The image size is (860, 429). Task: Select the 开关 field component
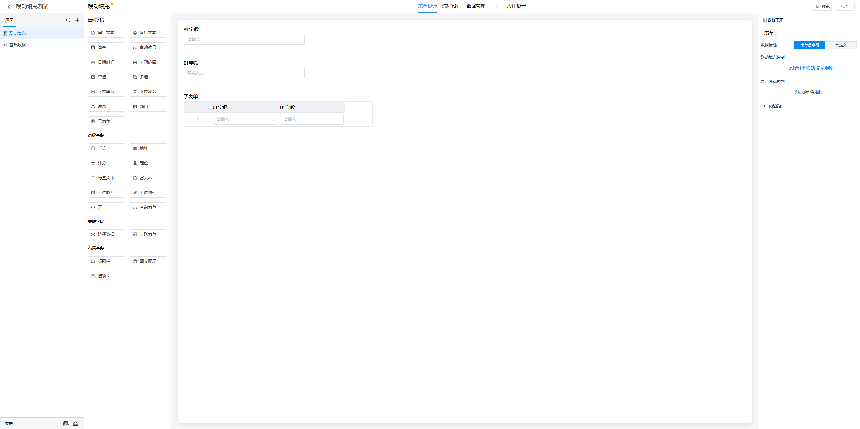point(106,207)
